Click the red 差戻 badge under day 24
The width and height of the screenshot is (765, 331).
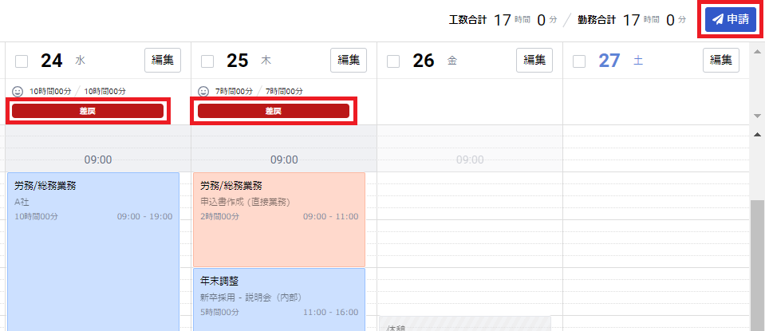(x=88, y=111)
